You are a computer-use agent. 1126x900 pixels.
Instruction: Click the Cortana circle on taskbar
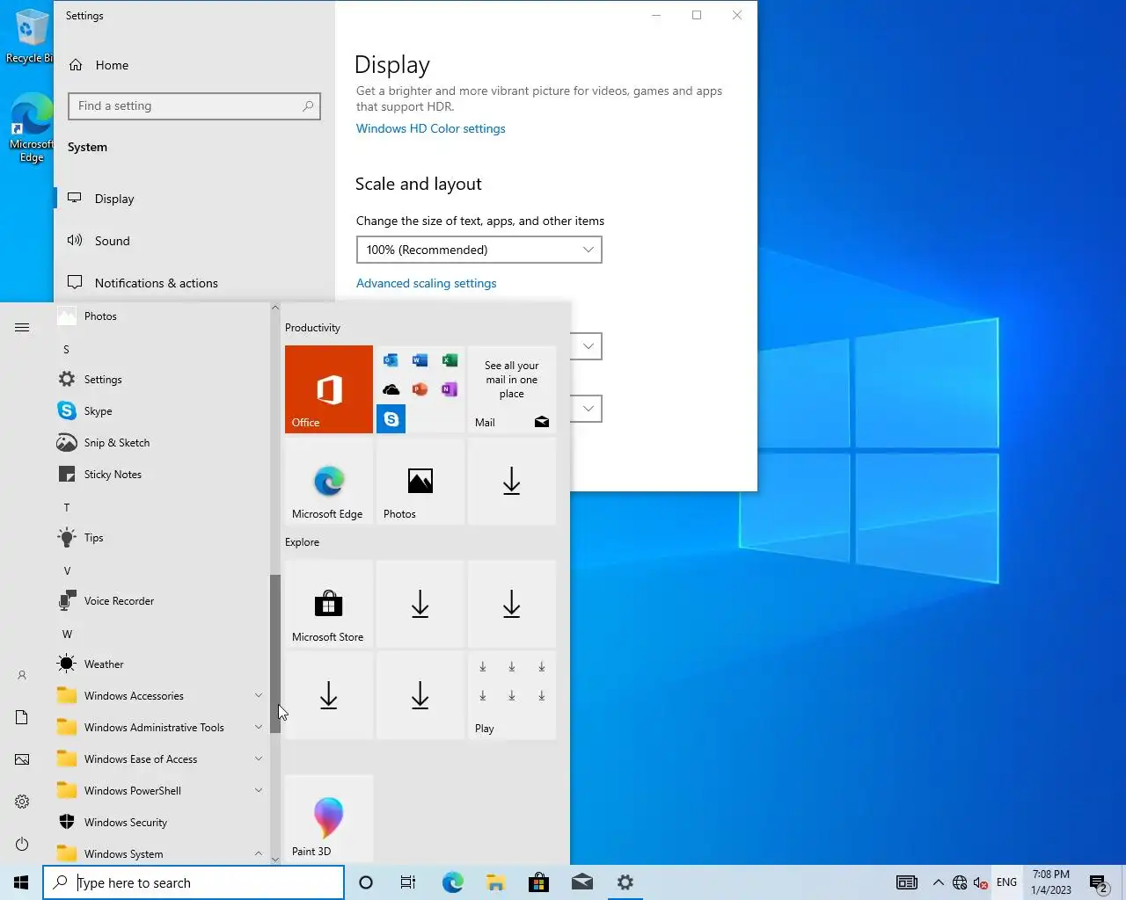pos(366,882)
